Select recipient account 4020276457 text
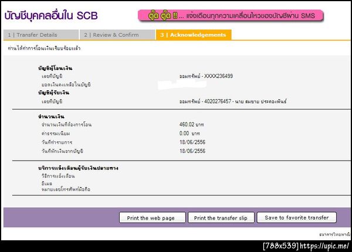This screenshot has width=352, height=252. tap(233, 101)
